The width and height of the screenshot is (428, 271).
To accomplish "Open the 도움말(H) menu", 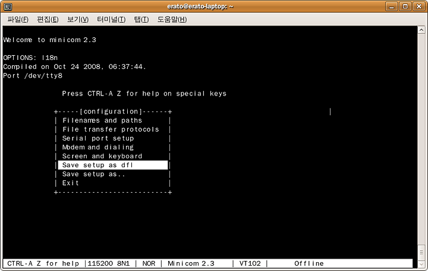I will pos(172,20).
